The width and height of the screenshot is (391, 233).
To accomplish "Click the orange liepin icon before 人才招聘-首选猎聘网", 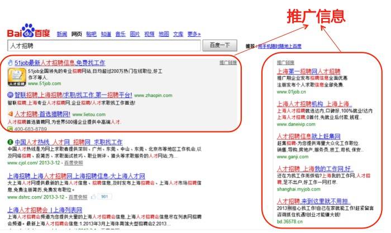I will tap(10, 114).
